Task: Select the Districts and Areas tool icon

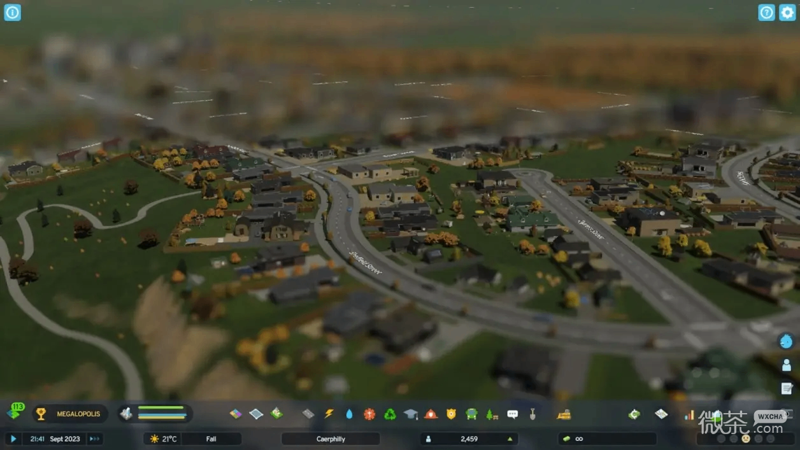Action: click(x=256, y=414)
